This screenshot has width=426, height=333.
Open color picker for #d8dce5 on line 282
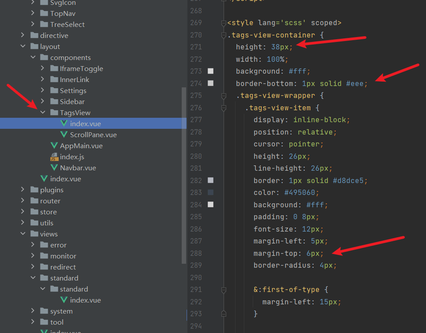click(x=210, y=180)
